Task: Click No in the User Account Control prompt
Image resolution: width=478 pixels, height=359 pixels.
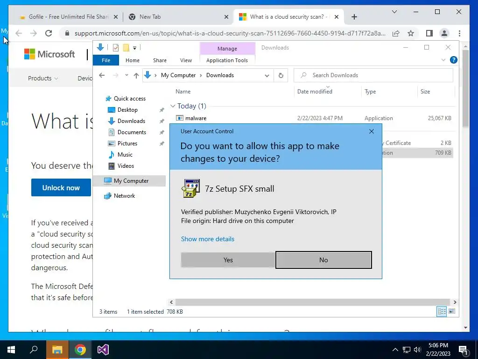Action: [x=323, y=260]
